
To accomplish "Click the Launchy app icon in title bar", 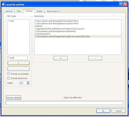I will point(3,4).
